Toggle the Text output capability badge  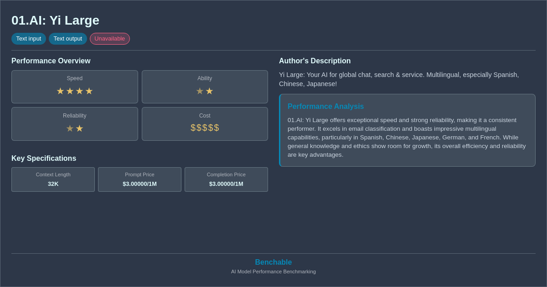tap(68, 39)
